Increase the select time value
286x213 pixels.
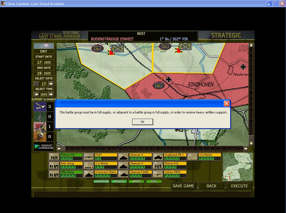pos(51,94)
